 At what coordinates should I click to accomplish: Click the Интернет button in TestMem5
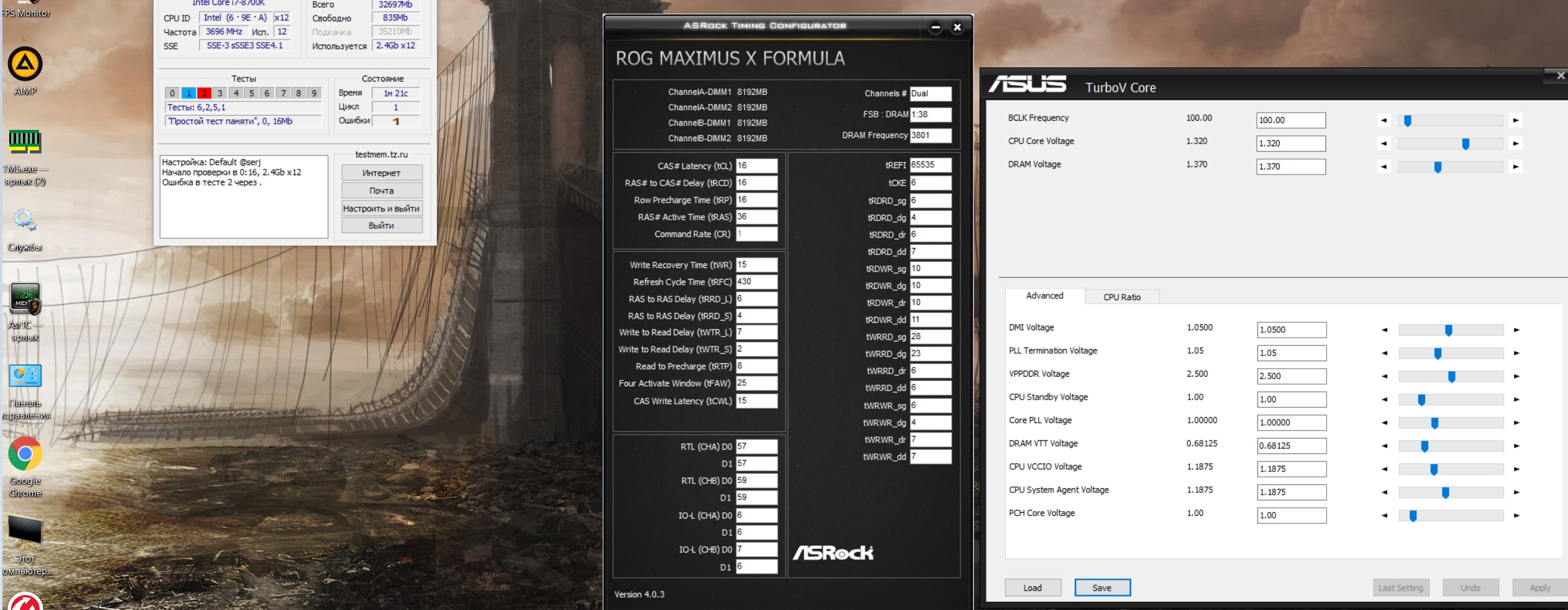click(x=382, y=173)
